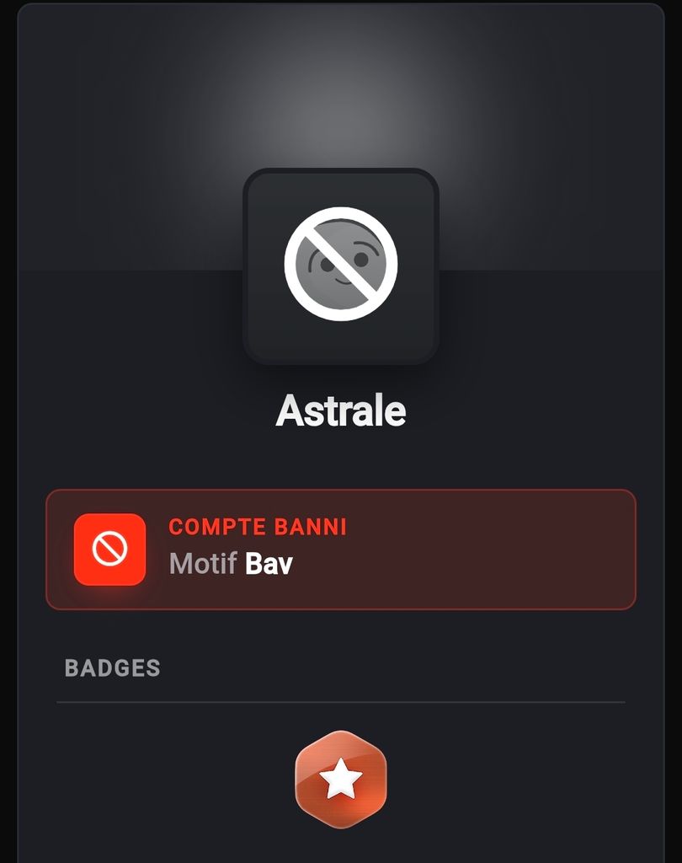Click the empty space beside star badge
The width and height of the screenshot is (682, 863).
tap(495, 779)
